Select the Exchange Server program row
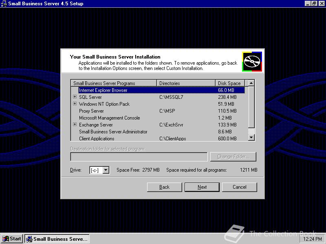 click(158, 125)
